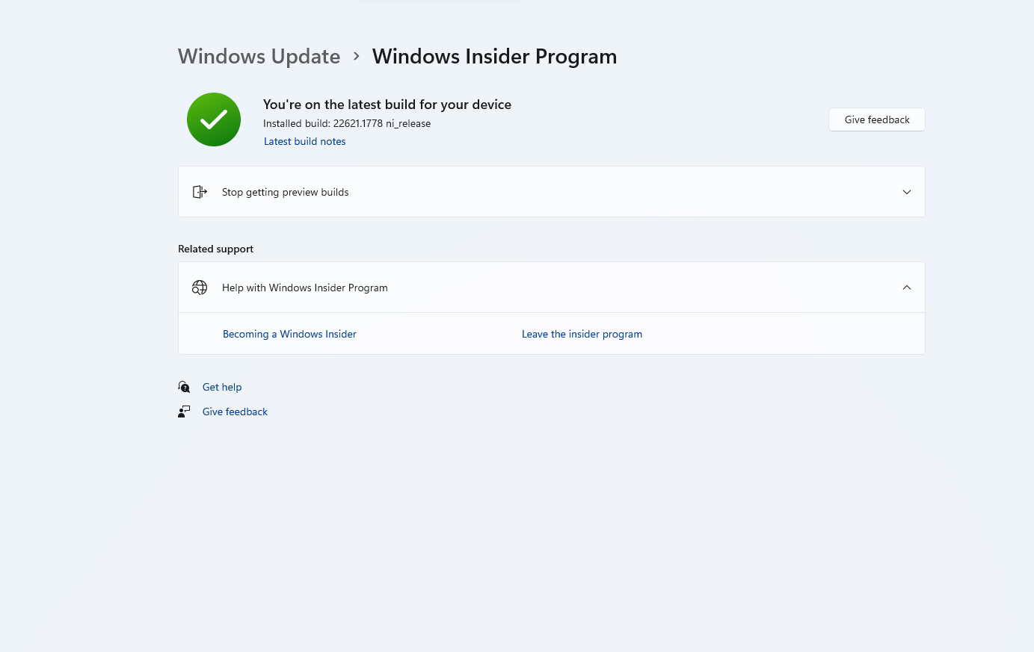
Task: Click the Give feedback button at the top right
Action: [x=877, y=119]
